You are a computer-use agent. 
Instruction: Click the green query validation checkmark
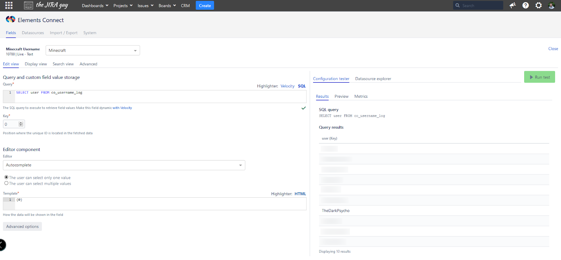[x=304, y=108]
